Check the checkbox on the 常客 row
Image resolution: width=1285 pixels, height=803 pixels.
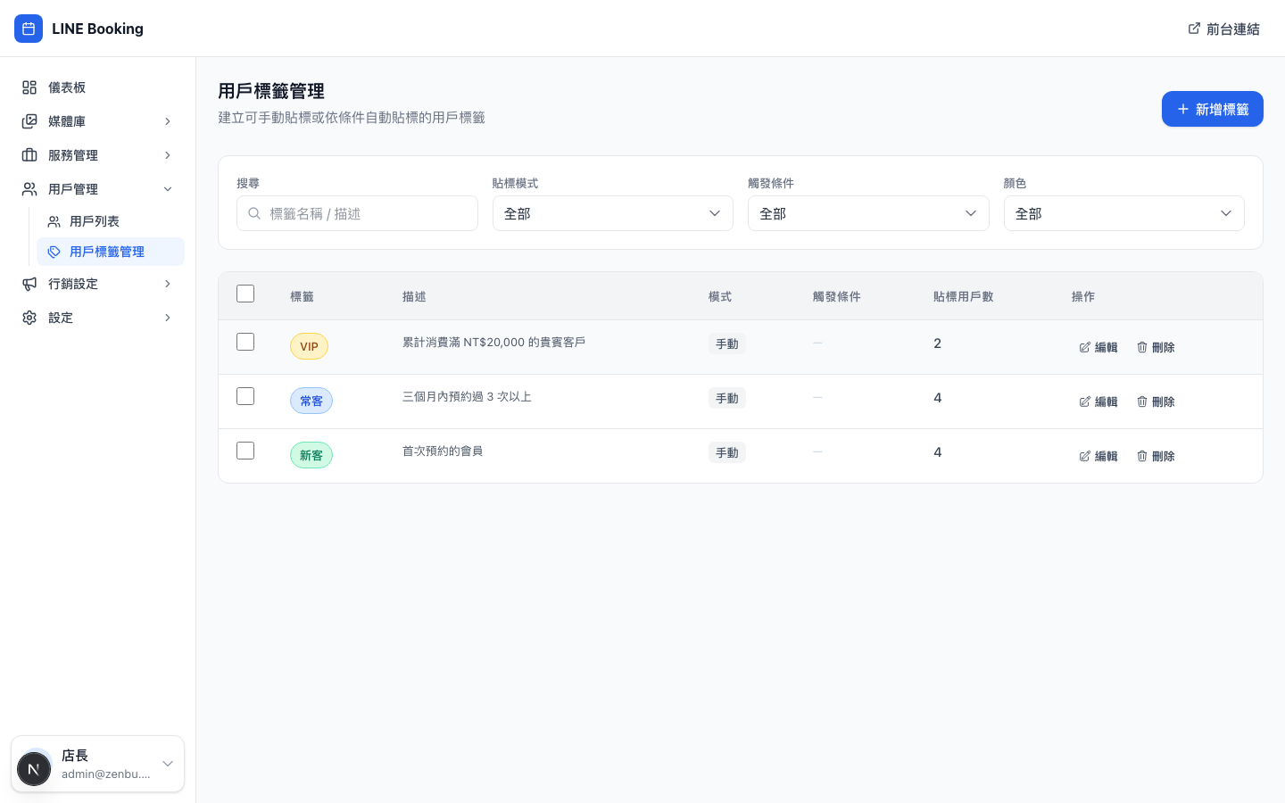coord(245,396)
